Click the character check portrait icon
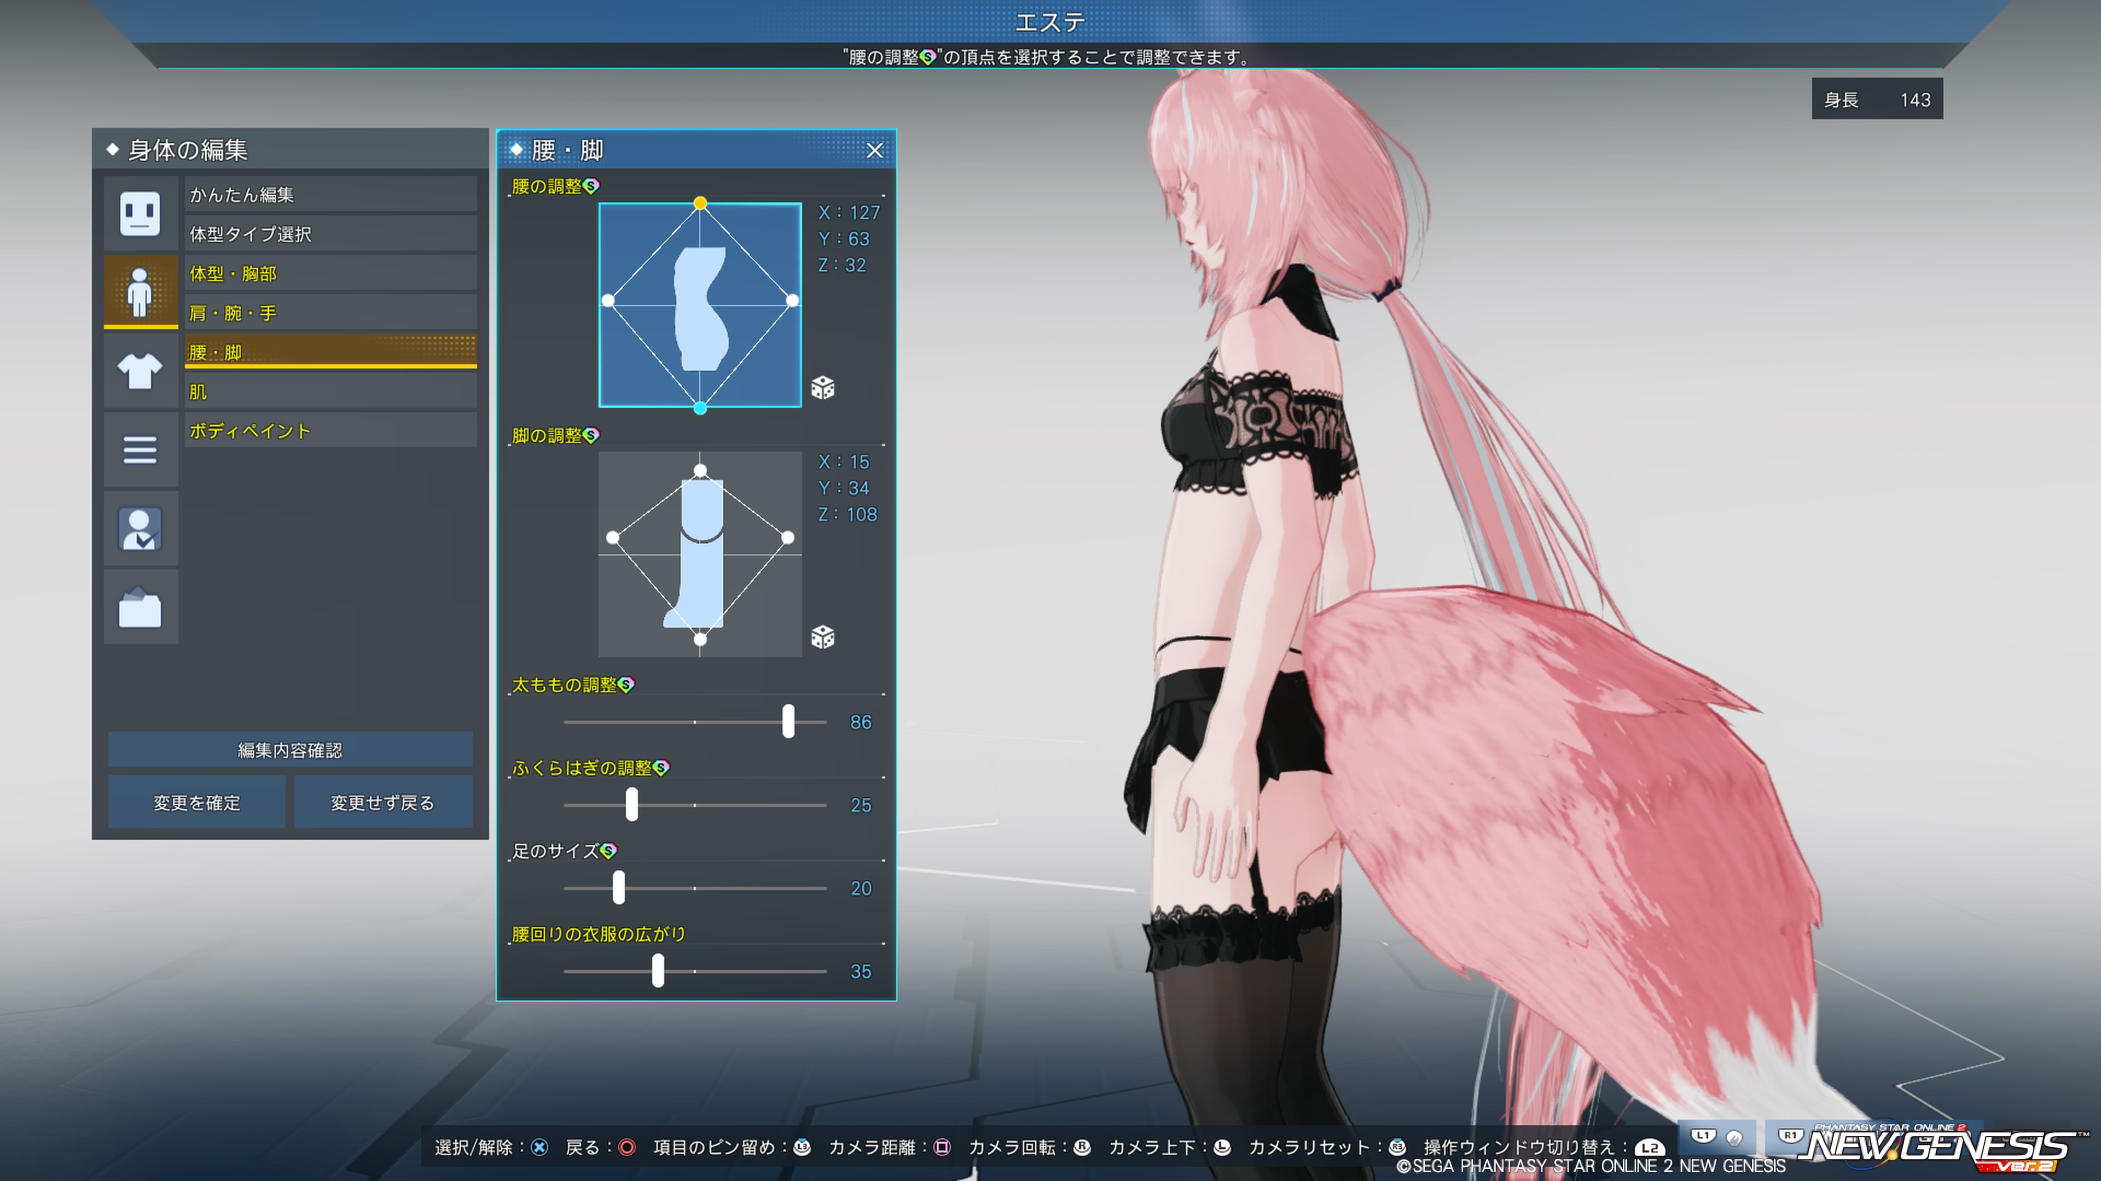The image size is (2101, 1181). pos(140,528)
